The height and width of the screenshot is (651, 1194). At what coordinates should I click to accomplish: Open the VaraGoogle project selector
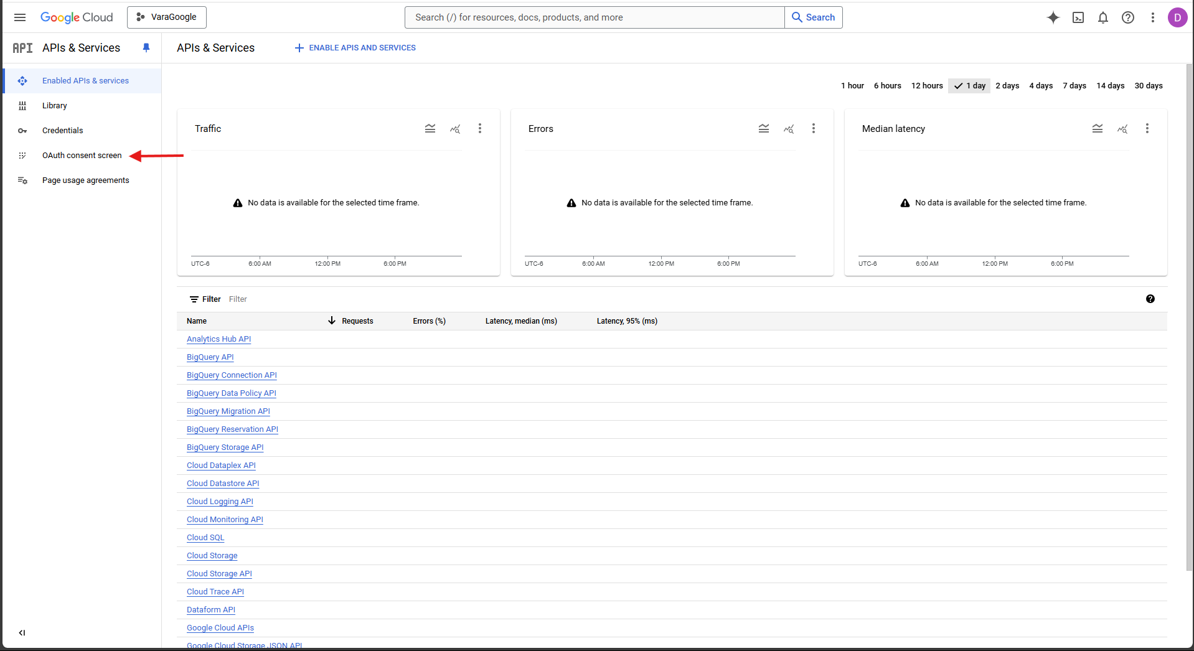[x=167, y=17]
